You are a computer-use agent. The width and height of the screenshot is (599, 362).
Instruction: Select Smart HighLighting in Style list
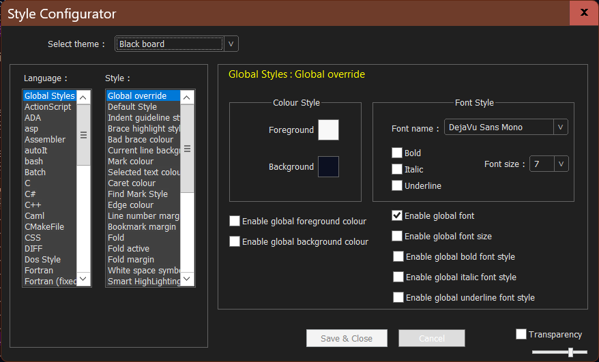[x=143, y=281]
